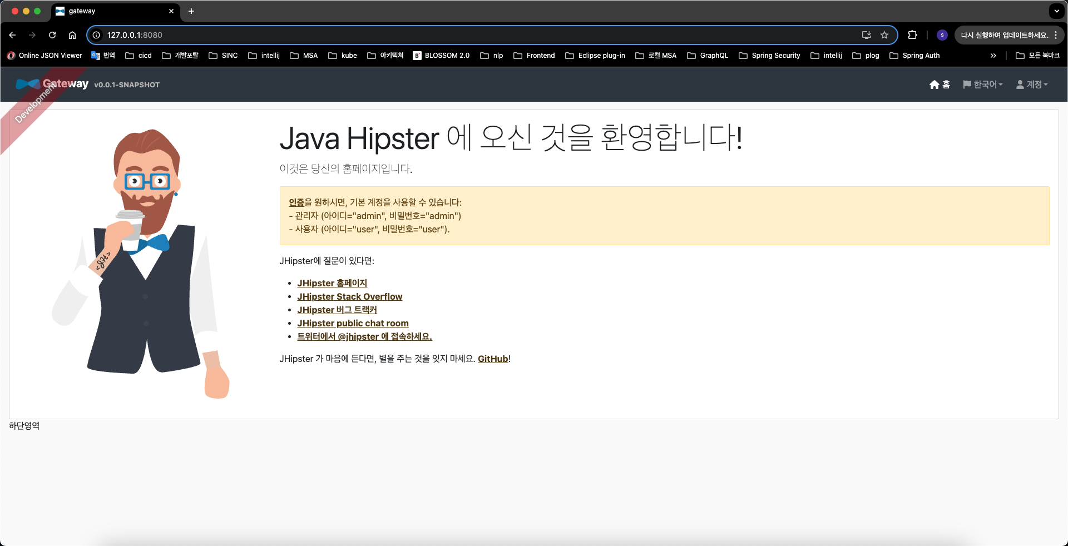The height and width of the screenshot is (546, 1068).
Task: Click the '이것은 당신의 홈페이지입니다.' subtitle
Action: click(x=346, y=168)
